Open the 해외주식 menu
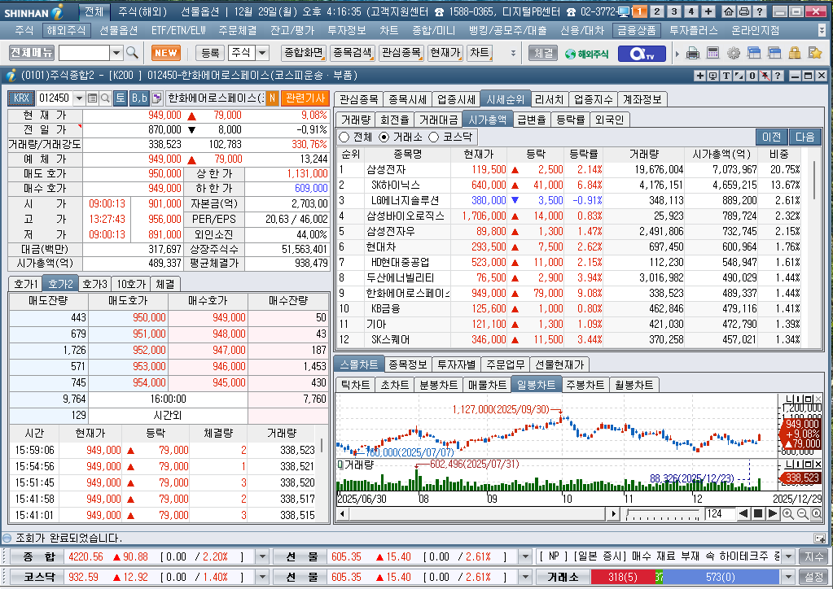 tap(66, 30)
